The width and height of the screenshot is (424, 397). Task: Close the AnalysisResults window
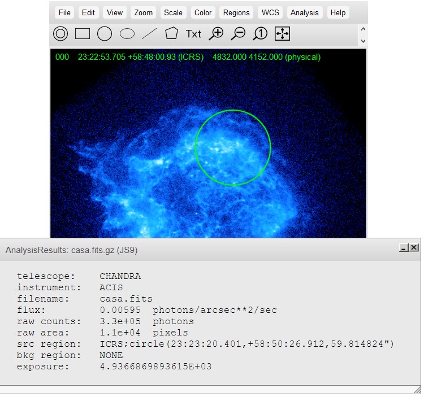pyautogui.click(x=414, y=248)
